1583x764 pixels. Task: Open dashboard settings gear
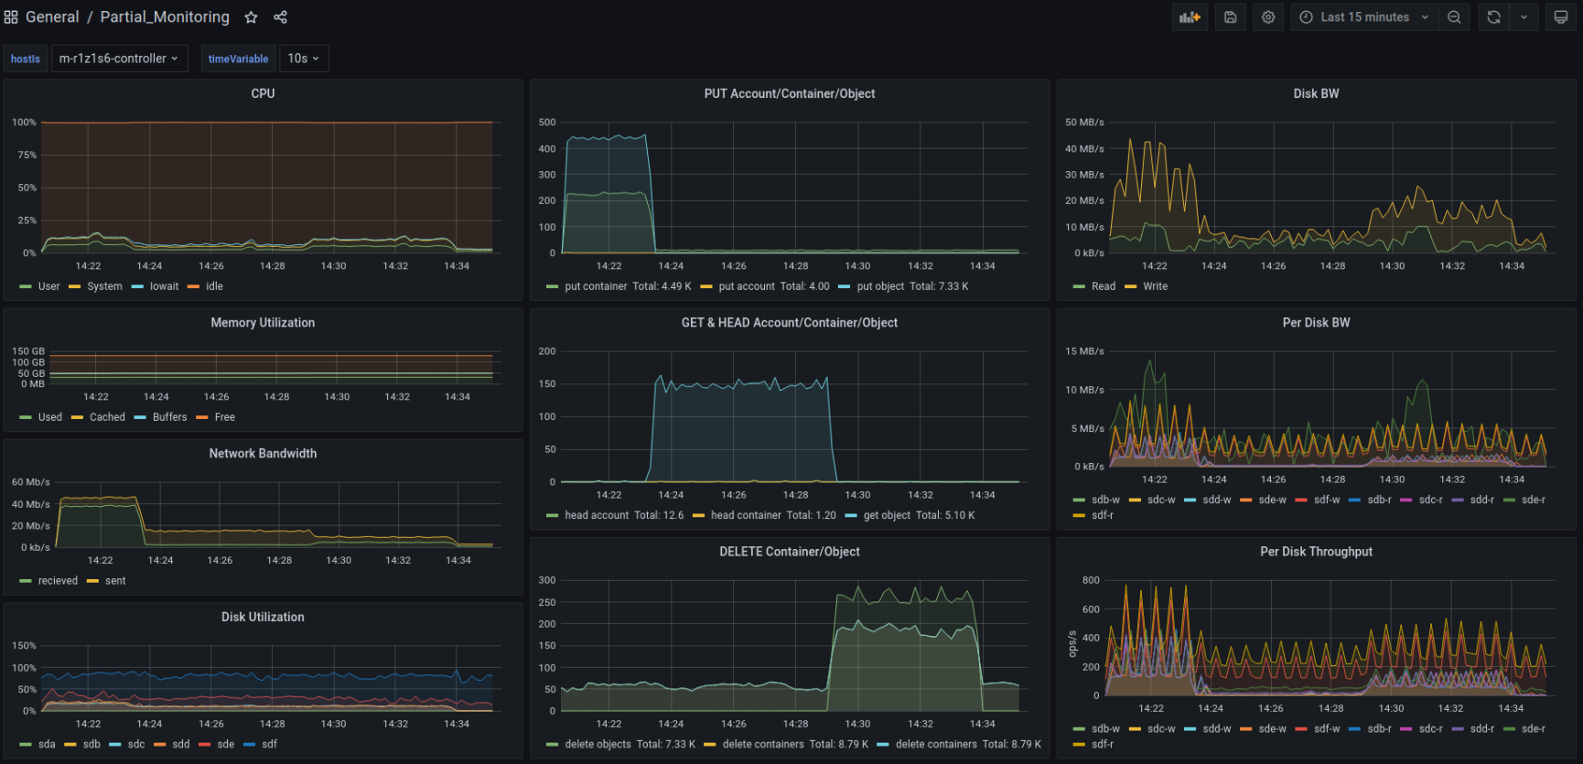click(x=1268, y=17)
